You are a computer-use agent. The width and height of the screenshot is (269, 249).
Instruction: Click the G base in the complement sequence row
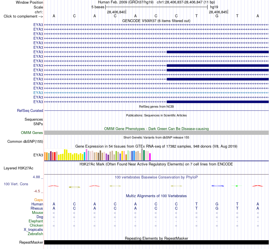coord(217,16)
